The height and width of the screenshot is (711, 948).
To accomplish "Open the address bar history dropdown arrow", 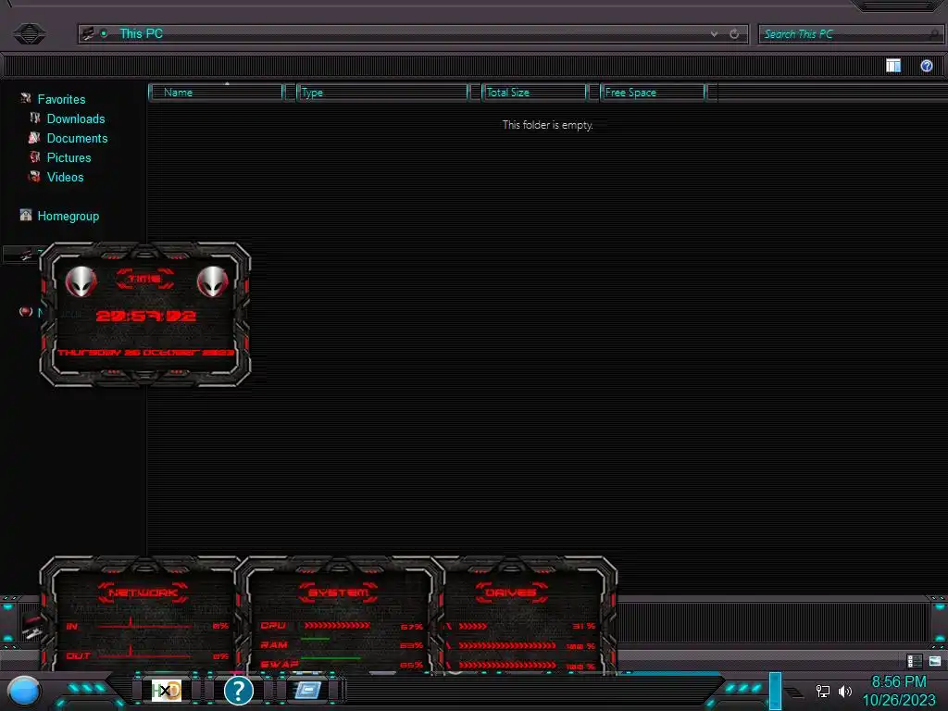I will point(714,34).
